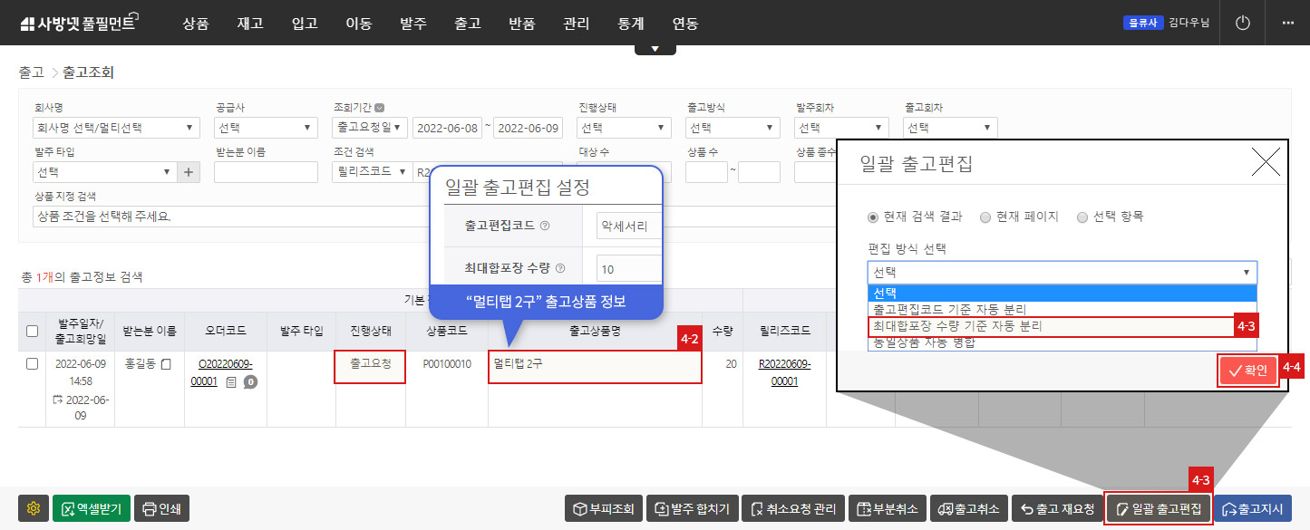Viewport: 1310px width, 530px height.
Task: Open the 편집 방식 선택 dropdown
Action: point(1063,272)
